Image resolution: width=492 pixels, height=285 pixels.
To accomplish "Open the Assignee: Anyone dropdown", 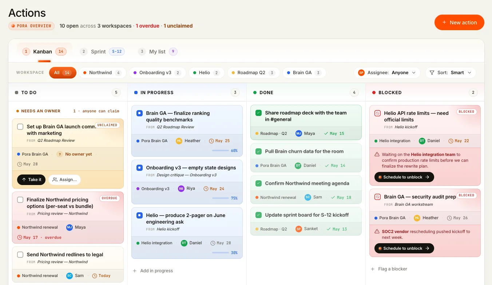I will tap(387, 73).
